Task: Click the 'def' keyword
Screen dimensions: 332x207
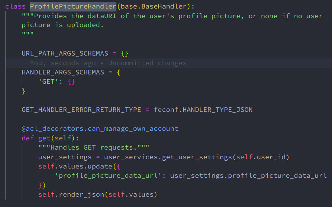Action: 28,138
